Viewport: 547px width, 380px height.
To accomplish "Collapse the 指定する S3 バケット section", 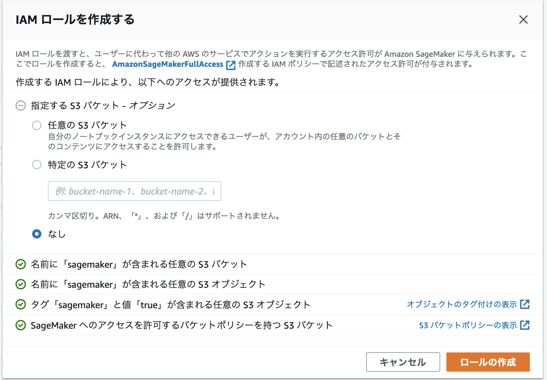I will pos(20,106).
